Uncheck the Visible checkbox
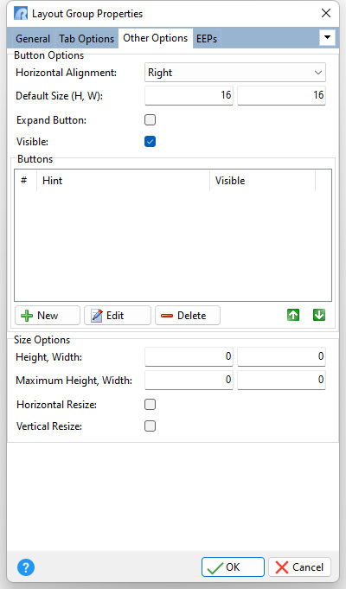The height and width of the screenshot is (589, 346). (x=150, y=142)
